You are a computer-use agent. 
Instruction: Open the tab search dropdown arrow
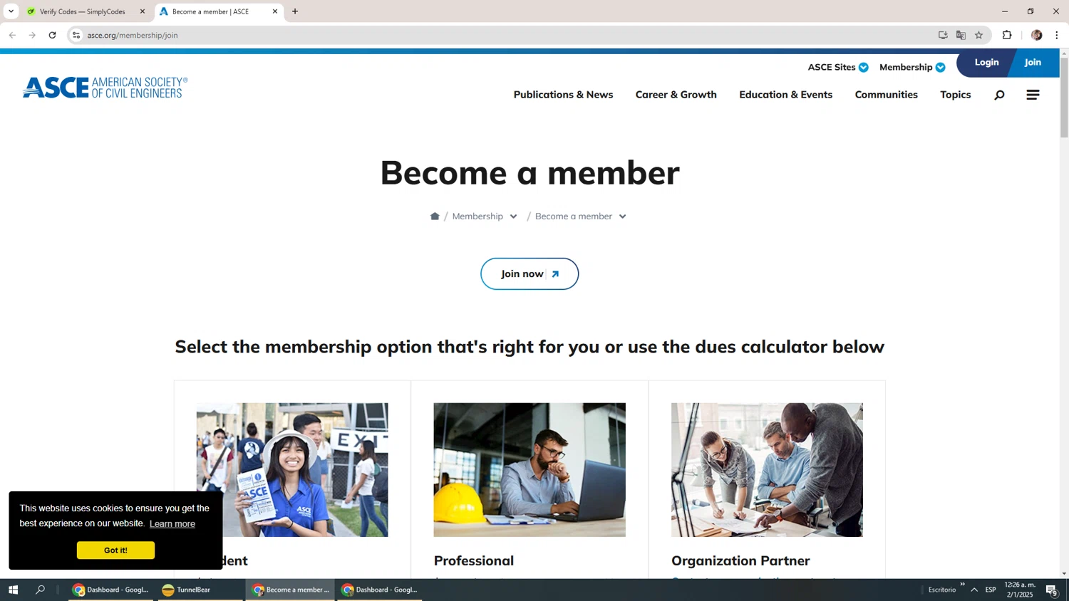coord(11,11)
